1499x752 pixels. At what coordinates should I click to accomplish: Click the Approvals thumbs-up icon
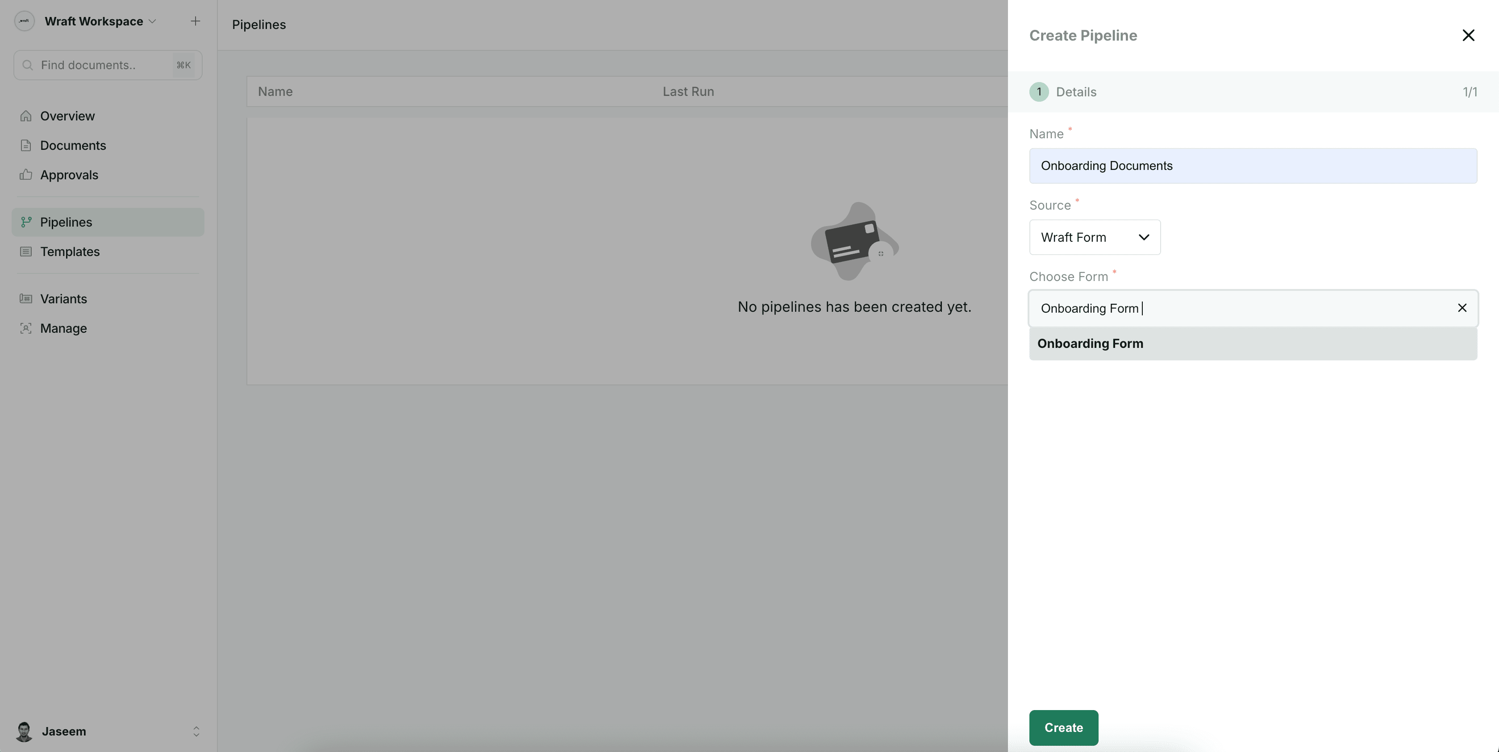(25, 174)
